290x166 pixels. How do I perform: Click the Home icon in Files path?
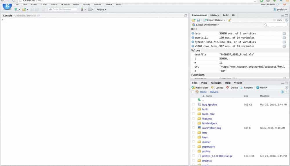[197, 92]
